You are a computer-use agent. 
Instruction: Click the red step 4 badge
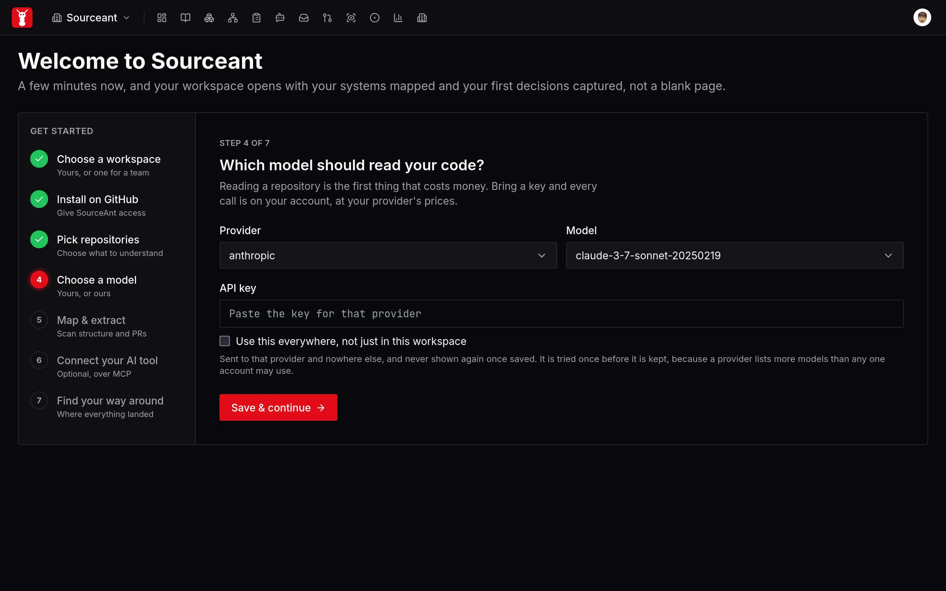point(39,280)
